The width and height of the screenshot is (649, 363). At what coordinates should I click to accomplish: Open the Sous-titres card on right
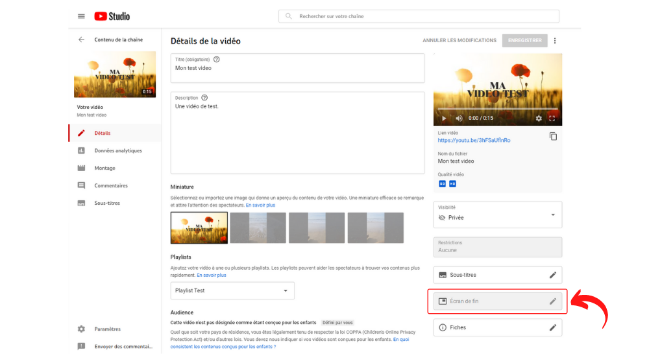(x=498, y=275)
